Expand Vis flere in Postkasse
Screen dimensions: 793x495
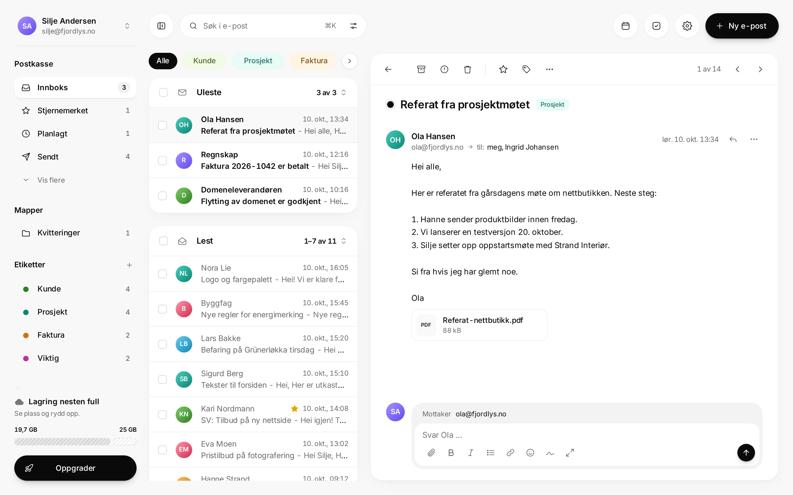tap(75, 180)
